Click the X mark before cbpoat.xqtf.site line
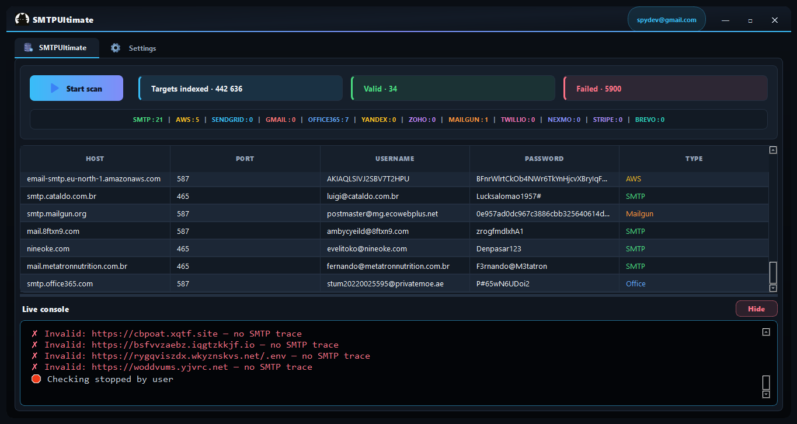 click(35, 334)
